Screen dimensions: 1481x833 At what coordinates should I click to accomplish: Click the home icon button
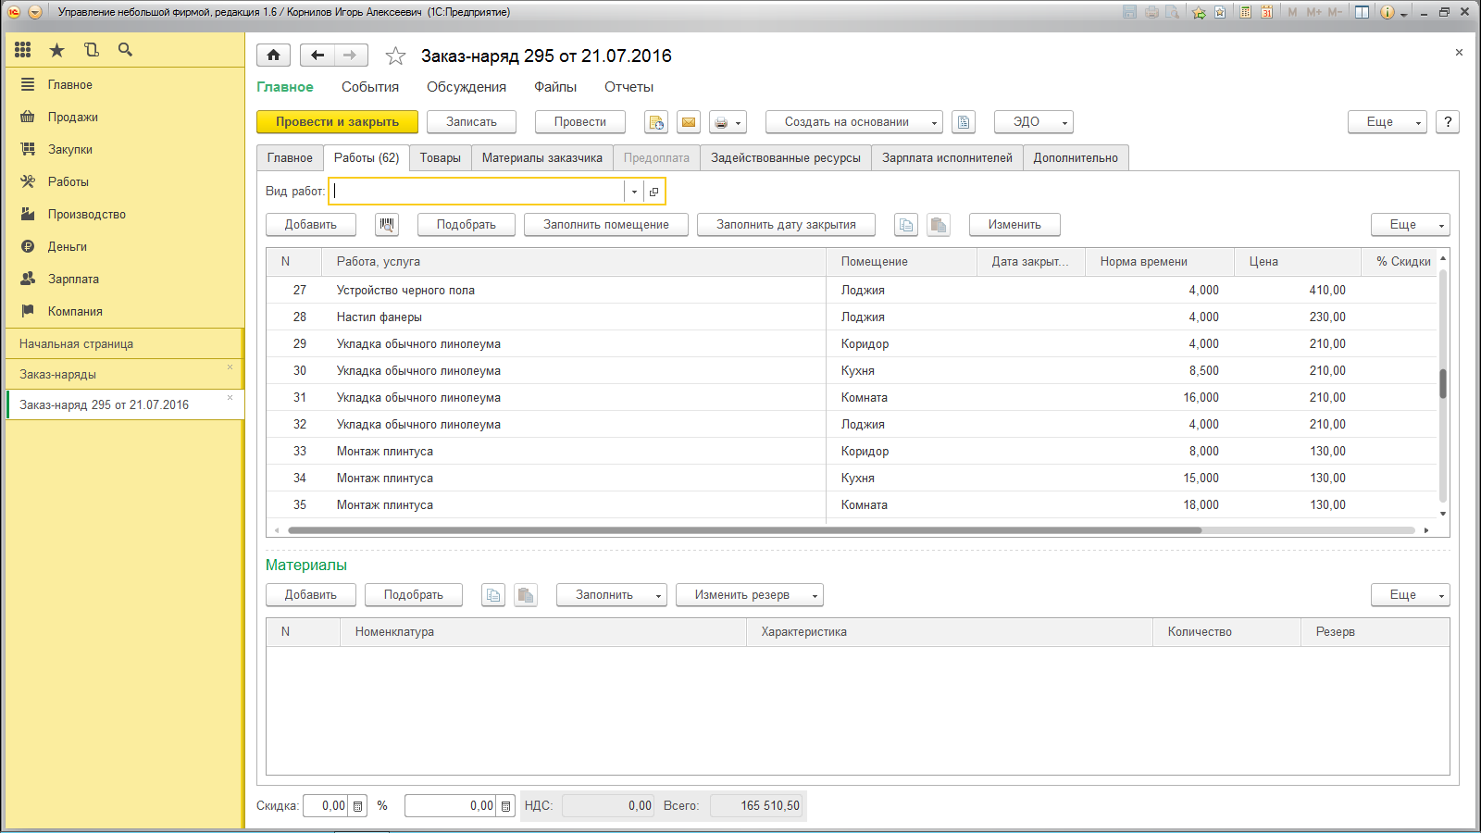point(273,56)
